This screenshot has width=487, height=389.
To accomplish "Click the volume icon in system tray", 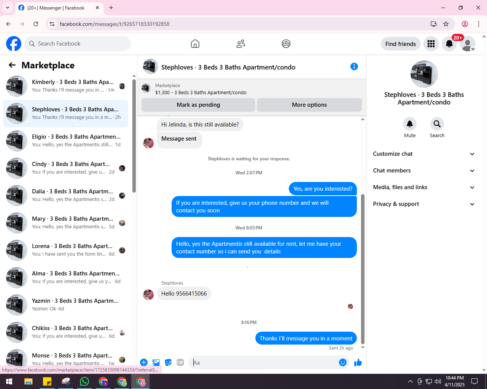I will click(438, 381).
